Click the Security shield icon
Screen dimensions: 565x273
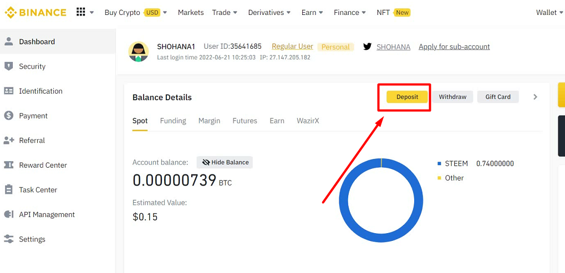tap(9, 66)
